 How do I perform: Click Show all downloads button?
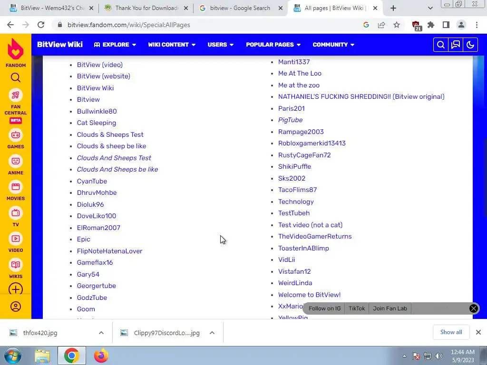451,332
